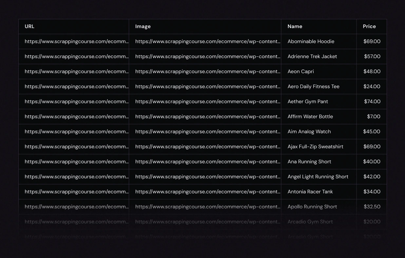Select the Aeon Capri name cell
405x258 pixels.
click(300, 72)
